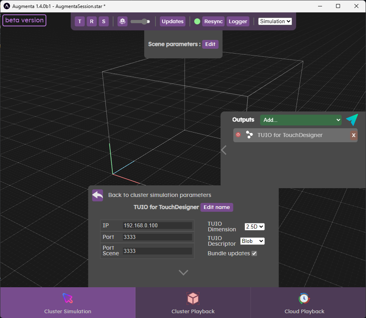Viewport: 366px width, 318px height.
Task: Expand the panel with the down chevron
Action: [183, 272]
